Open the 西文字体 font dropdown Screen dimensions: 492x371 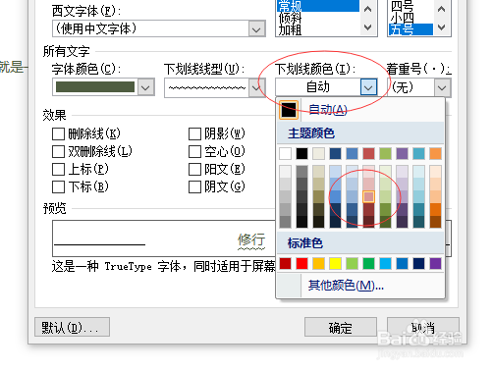coord(256,28)
